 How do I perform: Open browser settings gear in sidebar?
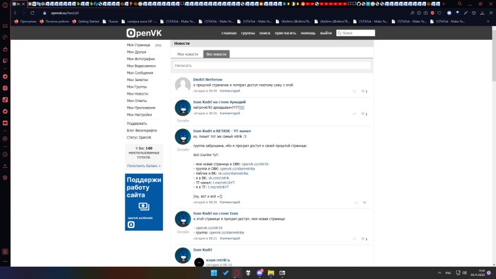(x=5, y=178)
